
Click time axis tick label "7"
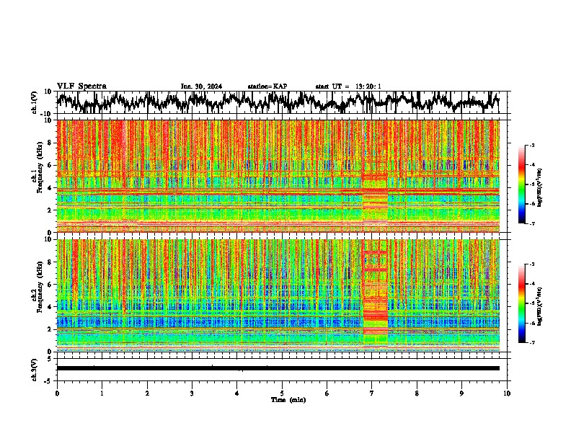372,393
